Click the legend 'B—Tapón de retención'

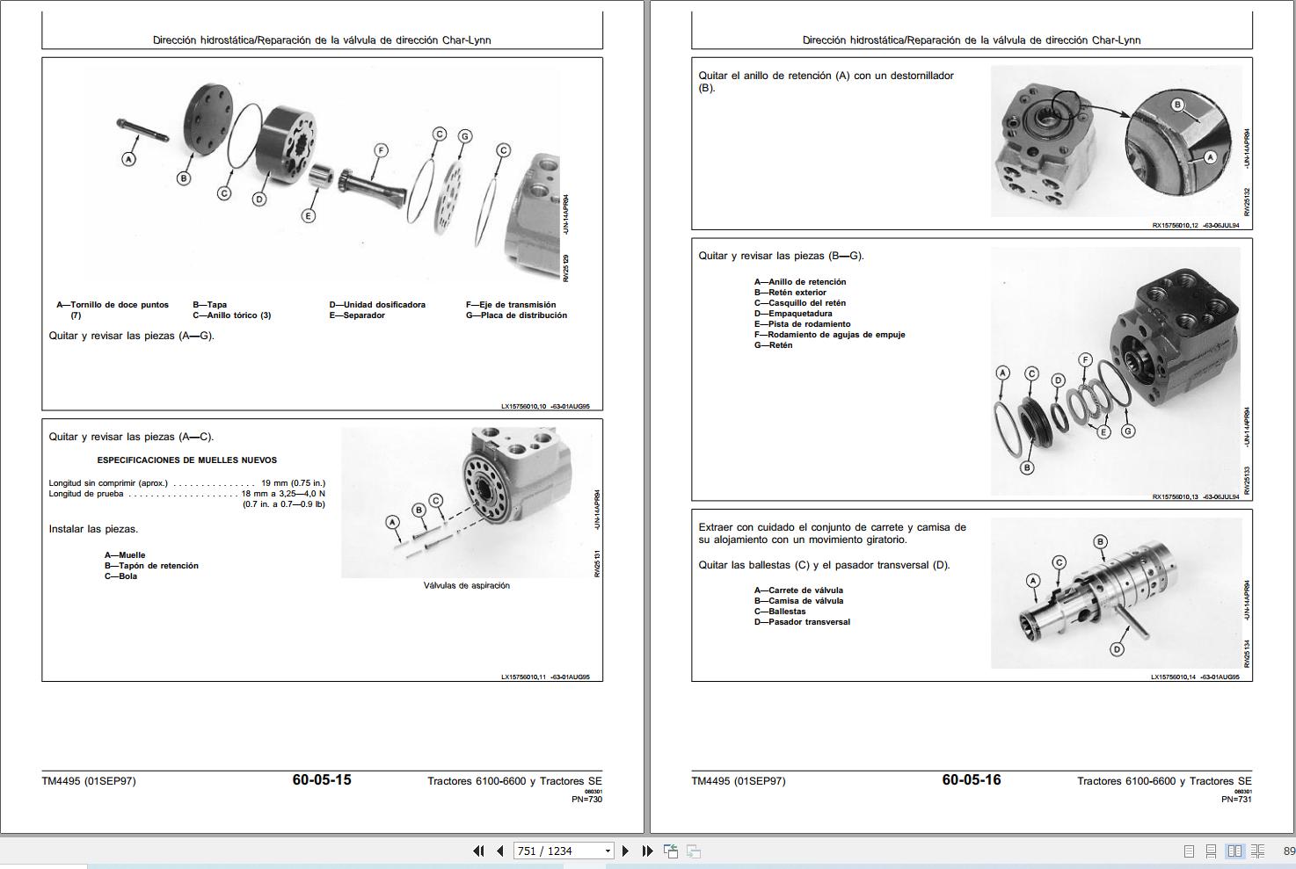click(151, 566)
